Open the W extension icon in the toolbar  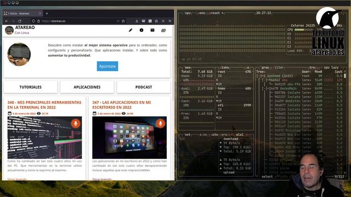coord(143,21)
